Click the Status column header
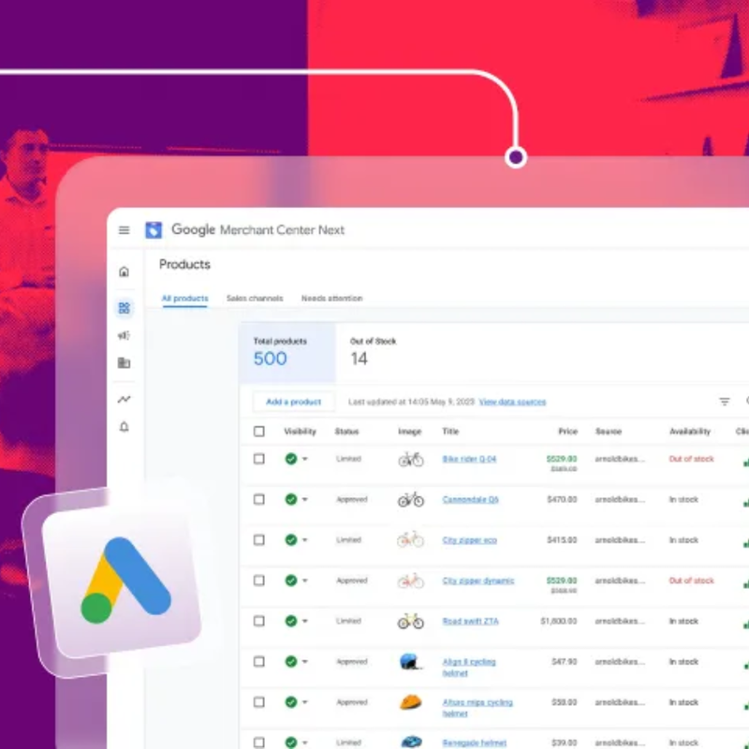The width and height of the screenshot is (749, 749). pyautogui.click(x=346, y=432)
